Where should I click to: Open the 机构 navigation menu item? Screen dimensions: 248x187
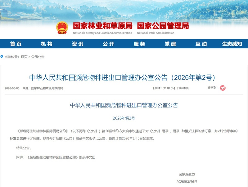(47, 44)
